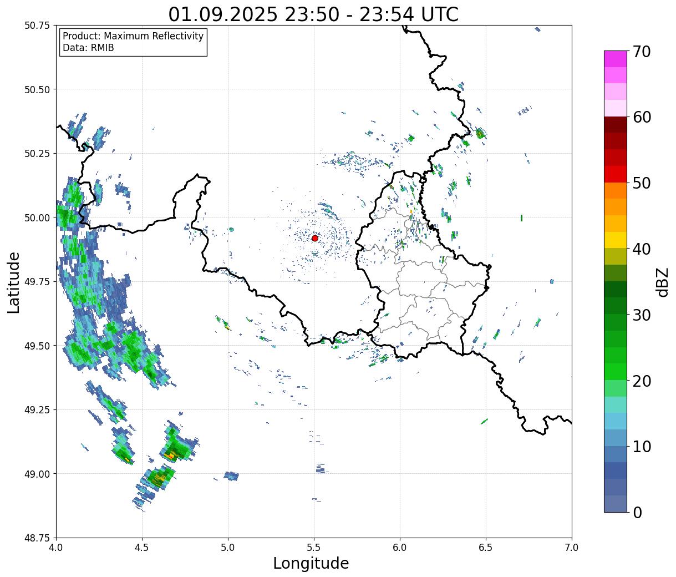
Task: Click the dark green colorbar segment above 30
Action: tap(616, 306)
